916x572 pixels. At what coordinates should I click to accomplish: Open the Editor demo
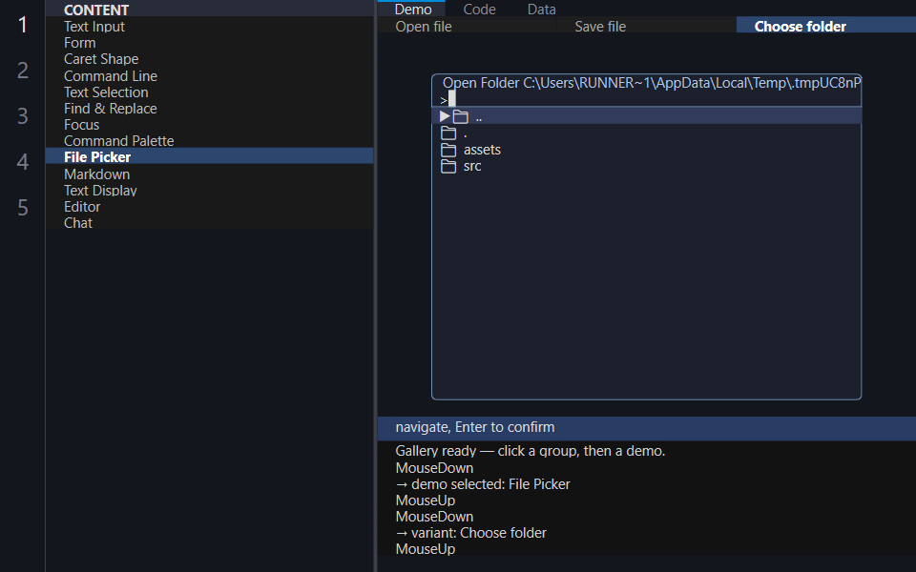[x=209, y=207]
